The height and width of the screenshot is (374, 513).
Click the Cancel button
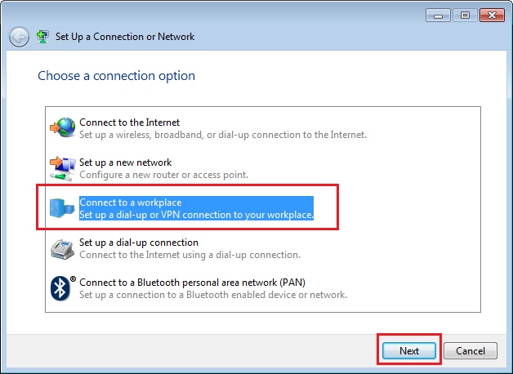tap(471, 351)
